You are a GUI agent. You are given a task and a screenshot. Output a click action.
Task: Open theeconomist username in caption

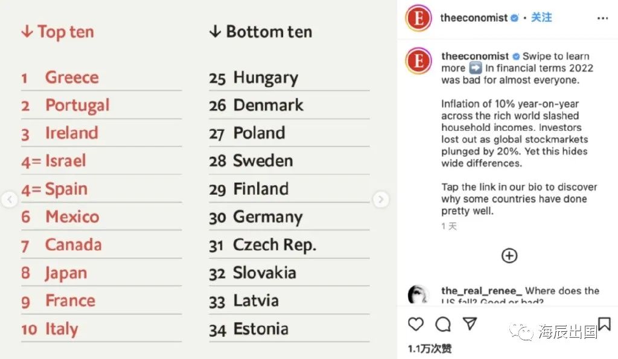[x=475, y=56]
